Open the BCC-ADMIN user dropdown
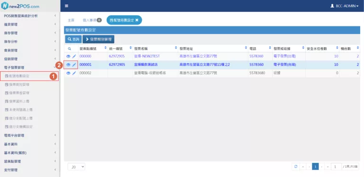The image size is (364, 177). tap(344, 6)
